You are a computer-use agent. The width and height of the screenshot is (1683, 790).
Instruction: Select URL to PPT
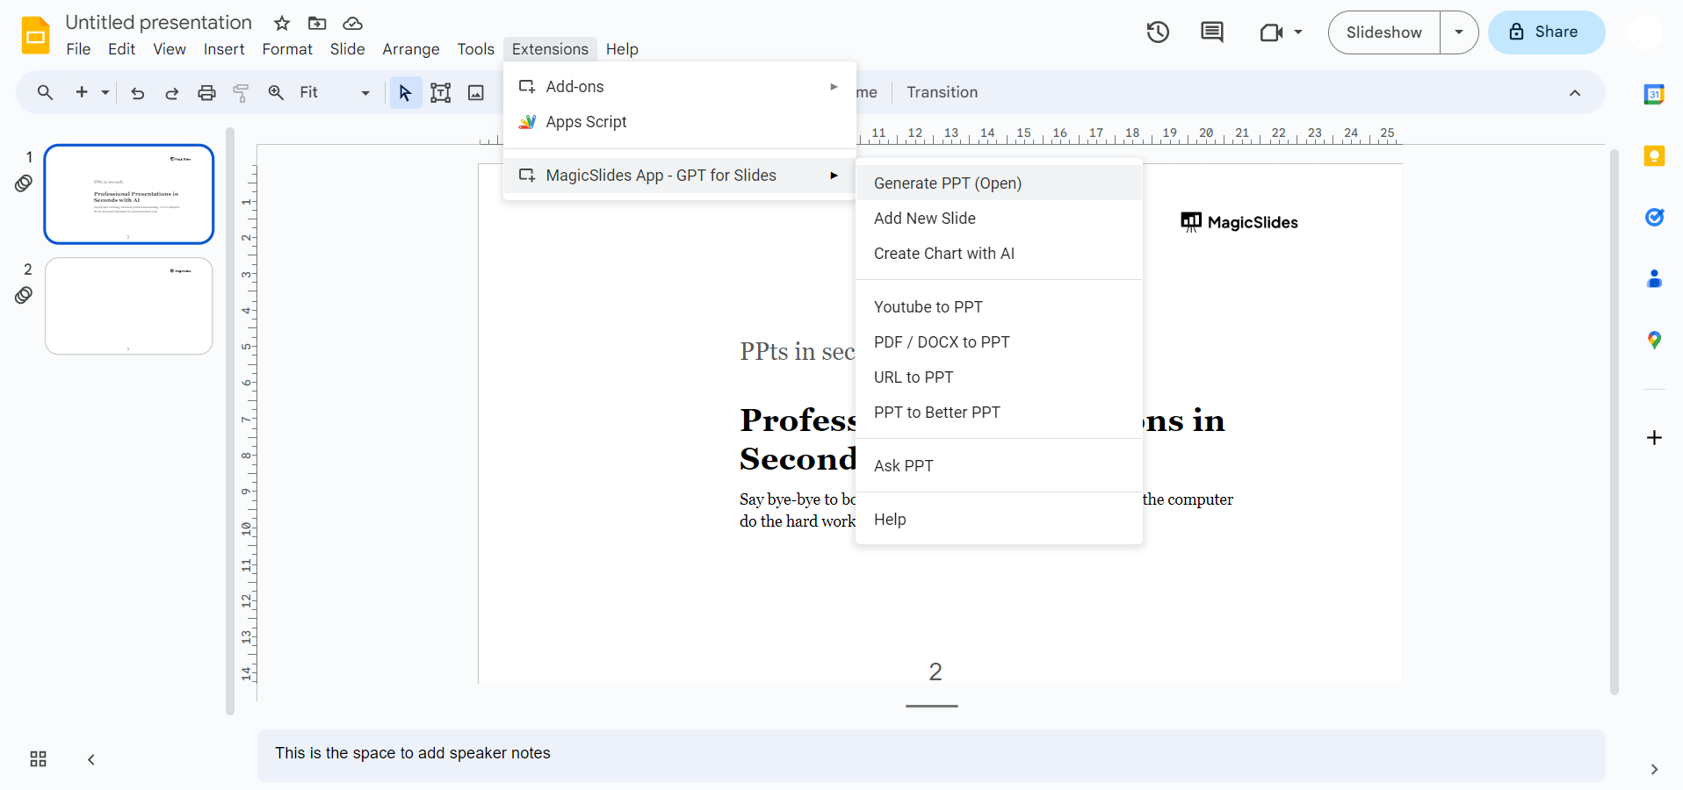999,377
